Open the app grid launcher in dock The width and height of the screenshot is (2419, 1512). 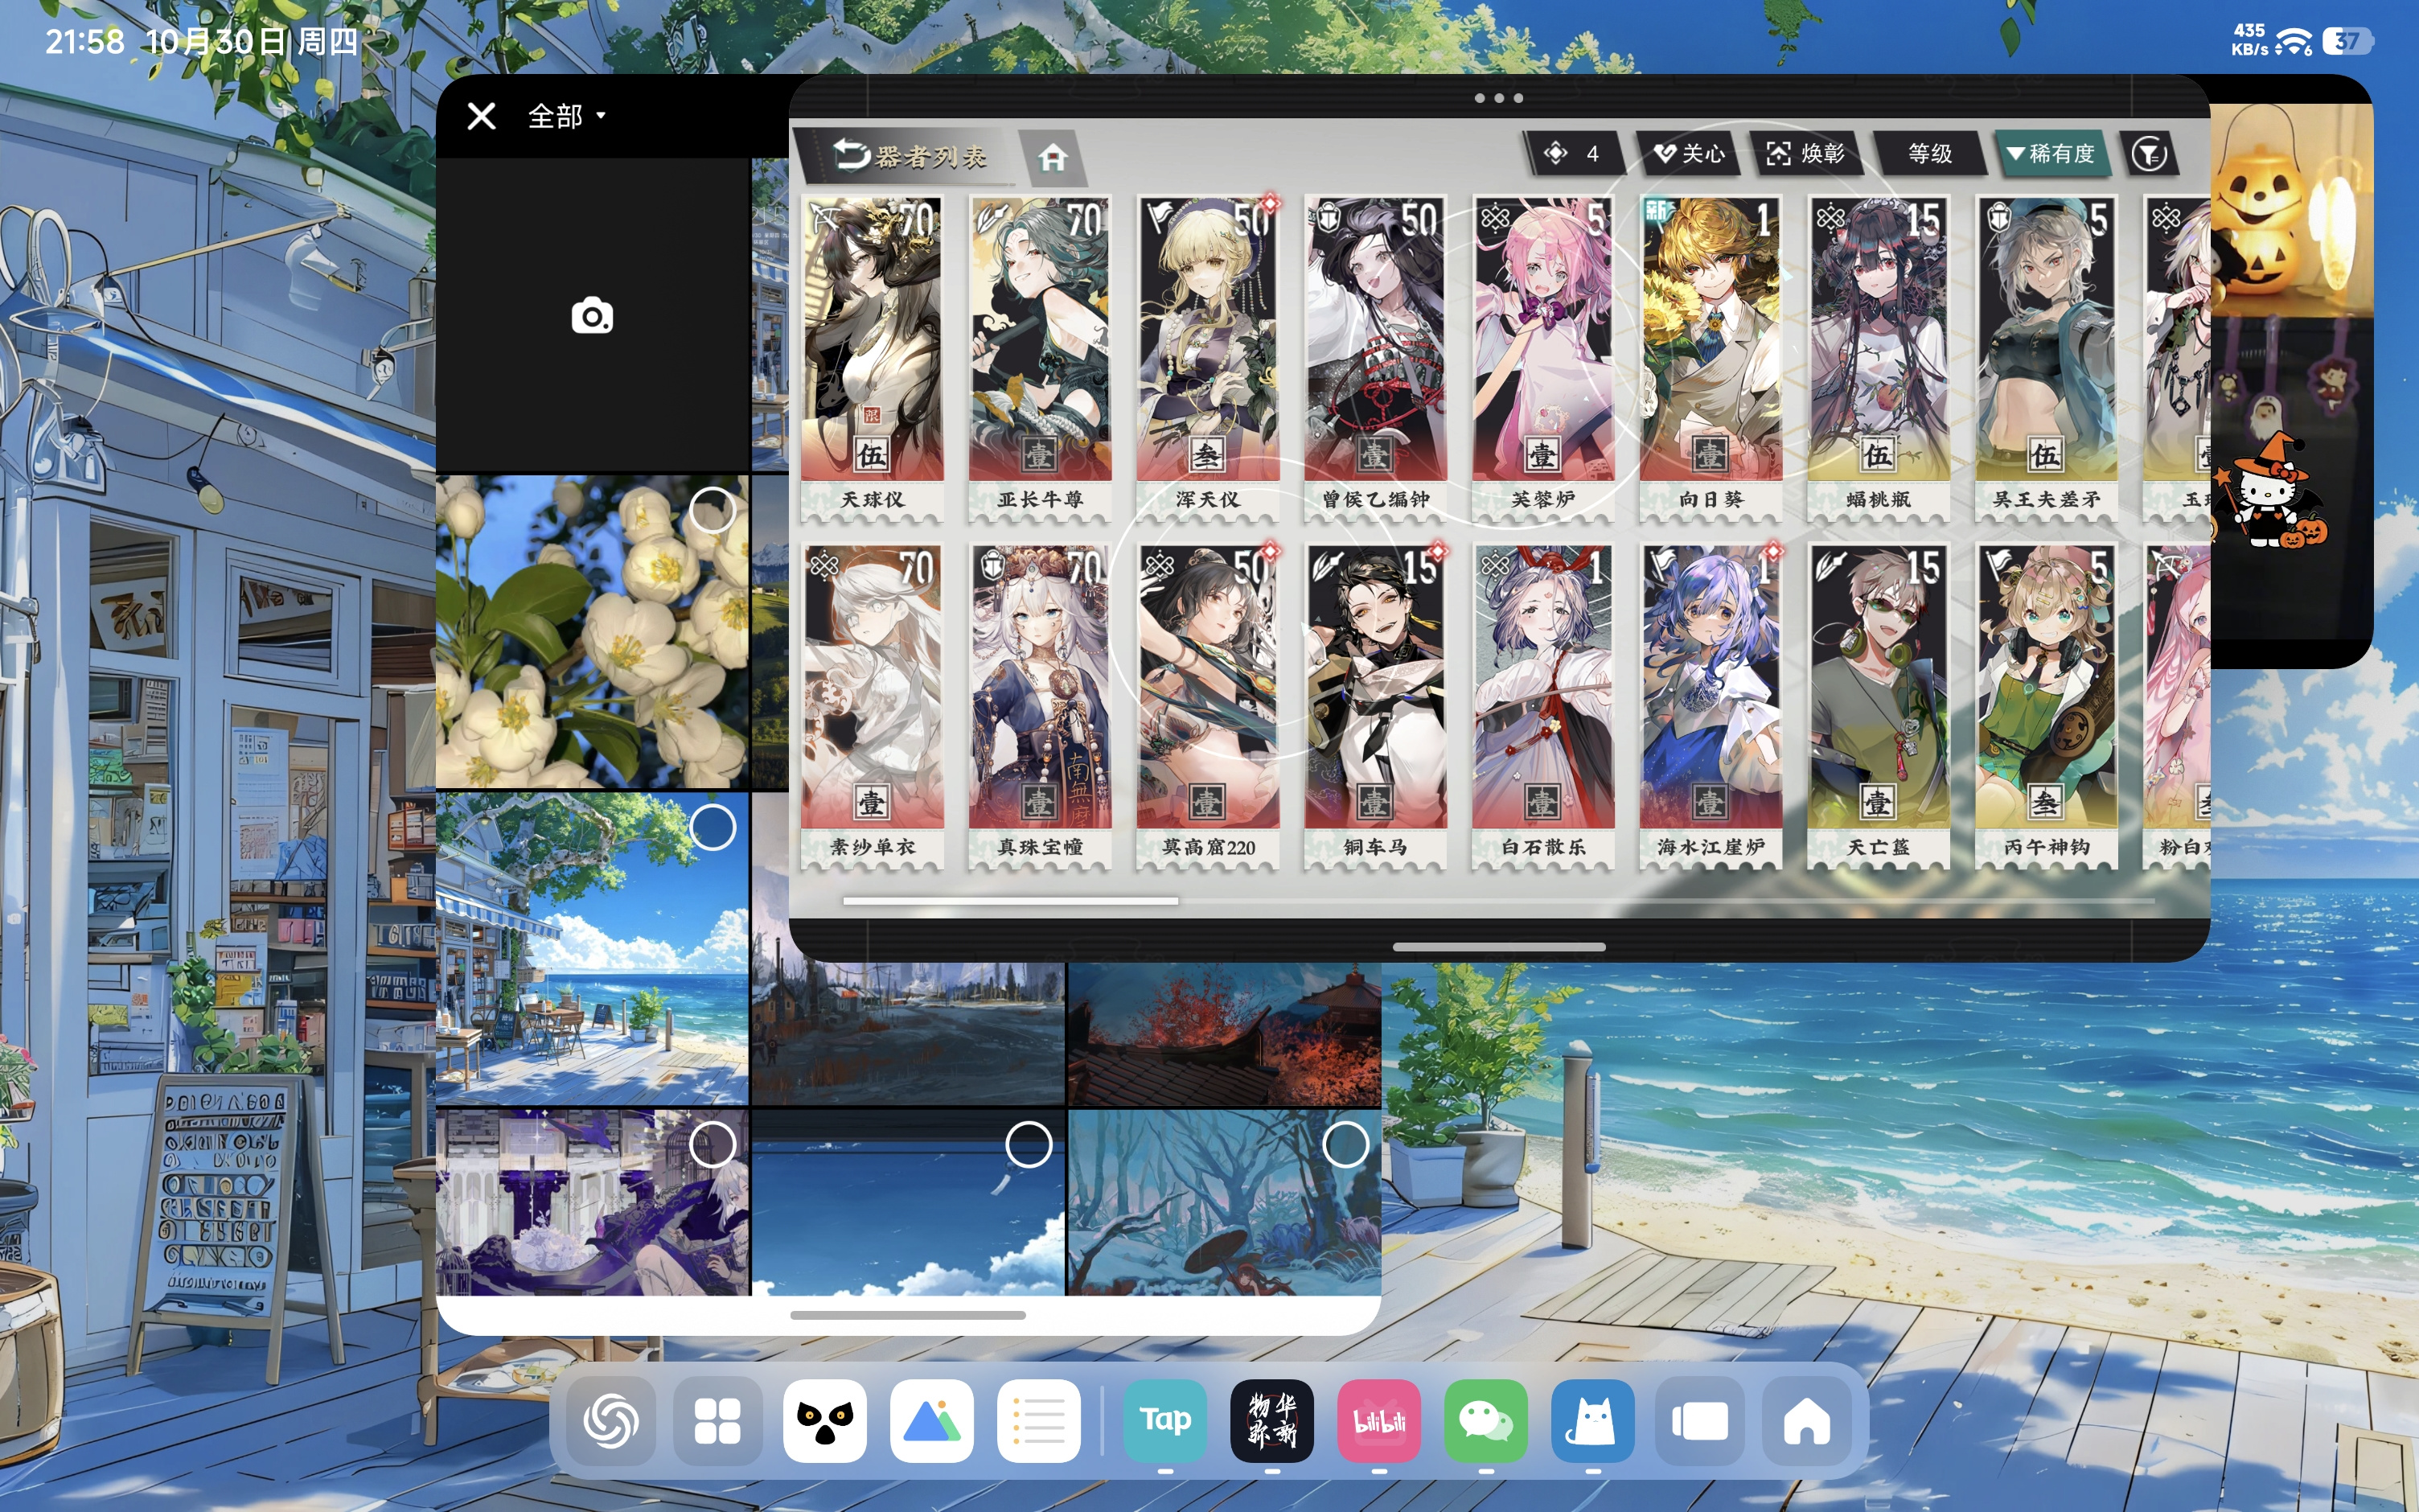[717, 1421]
